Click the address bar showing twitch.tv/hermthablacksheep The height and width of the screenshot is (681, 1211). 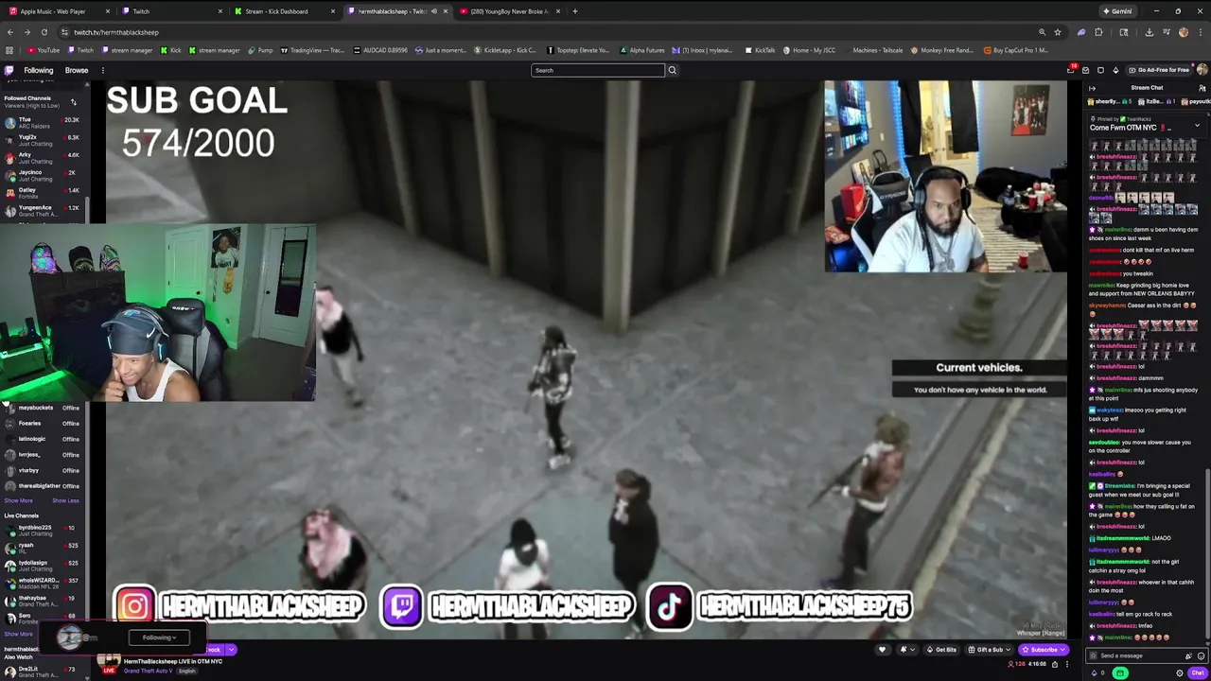coord(115,32)
